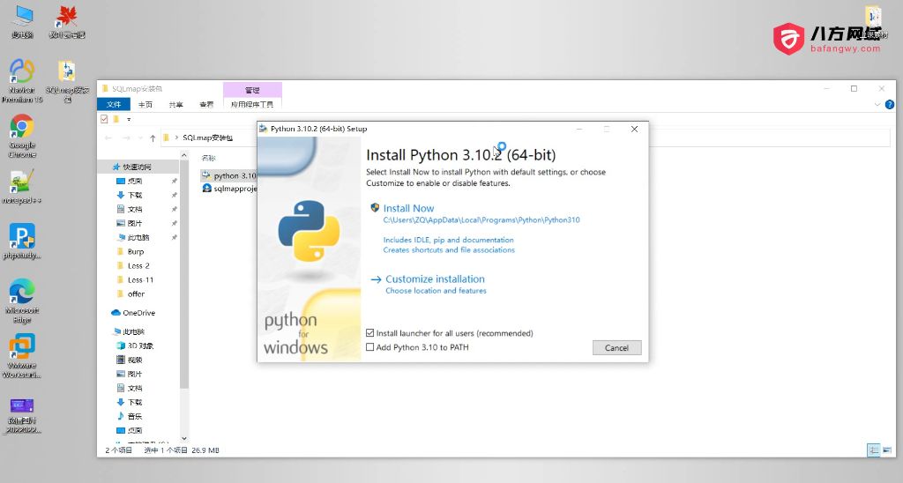The height and width of the screenshot is (483, 903).
Task: Open phpstudy desktop shortcut
Action: tap(22, 241)
